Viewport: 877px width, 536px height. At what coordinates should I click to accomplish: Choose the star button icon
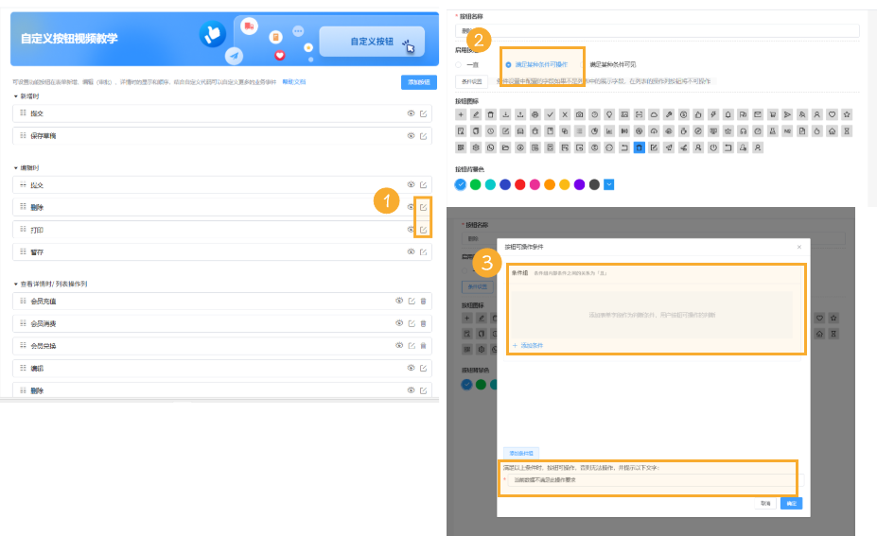pos(847,114)
